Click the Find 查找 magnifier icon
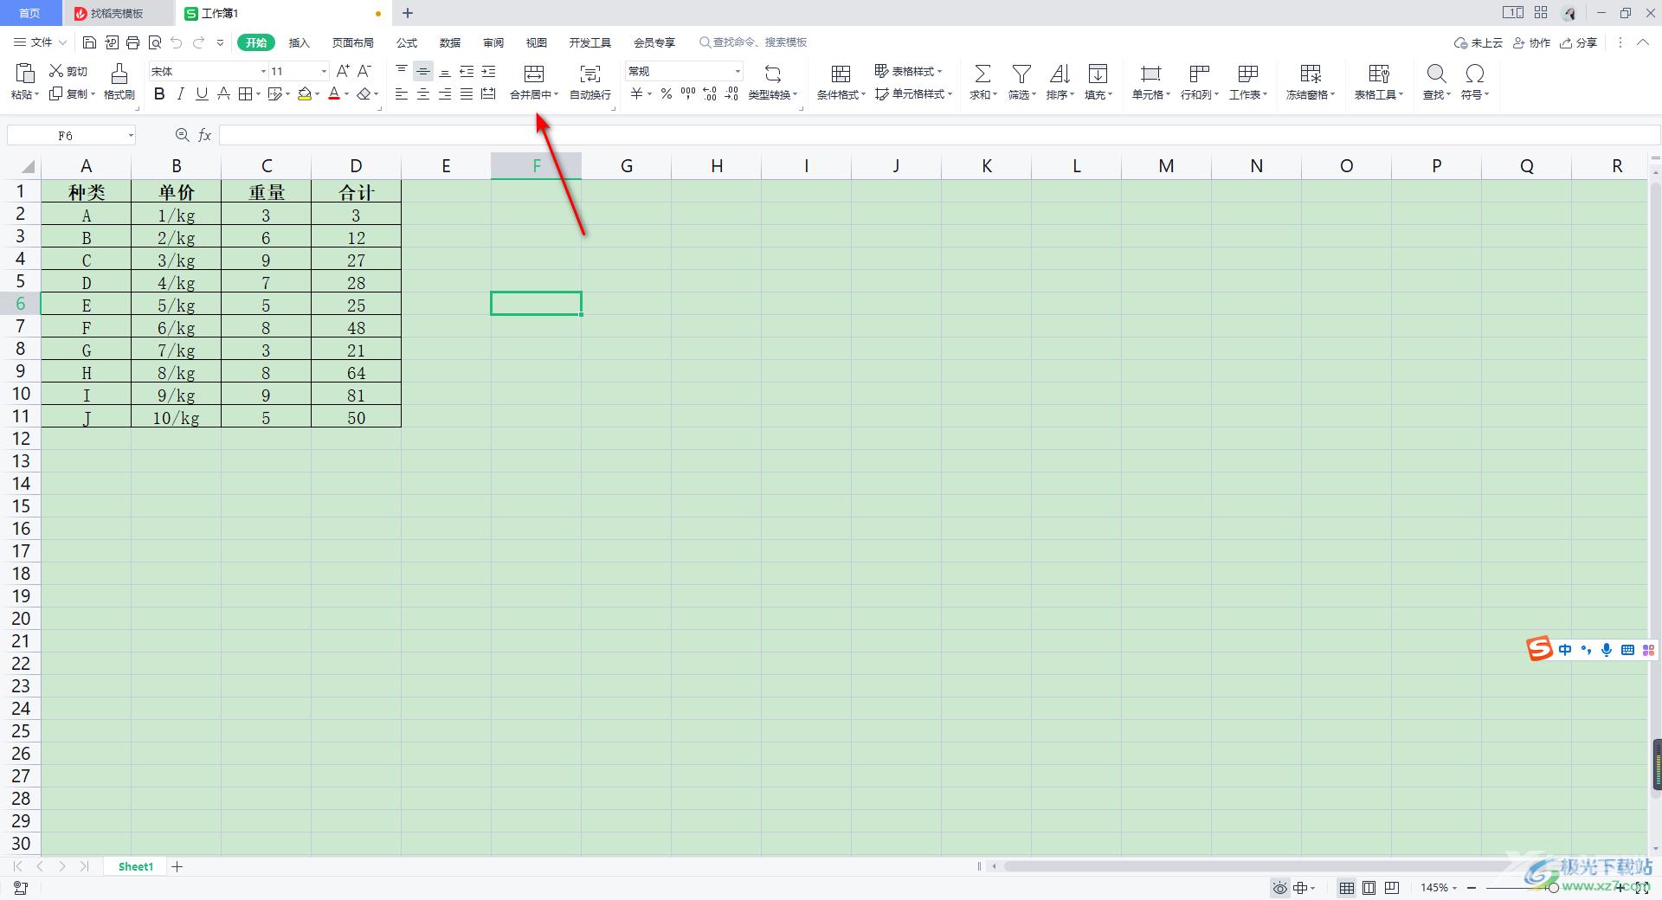This screenshot has height=900, width=1662. [x=1436, y=74]
